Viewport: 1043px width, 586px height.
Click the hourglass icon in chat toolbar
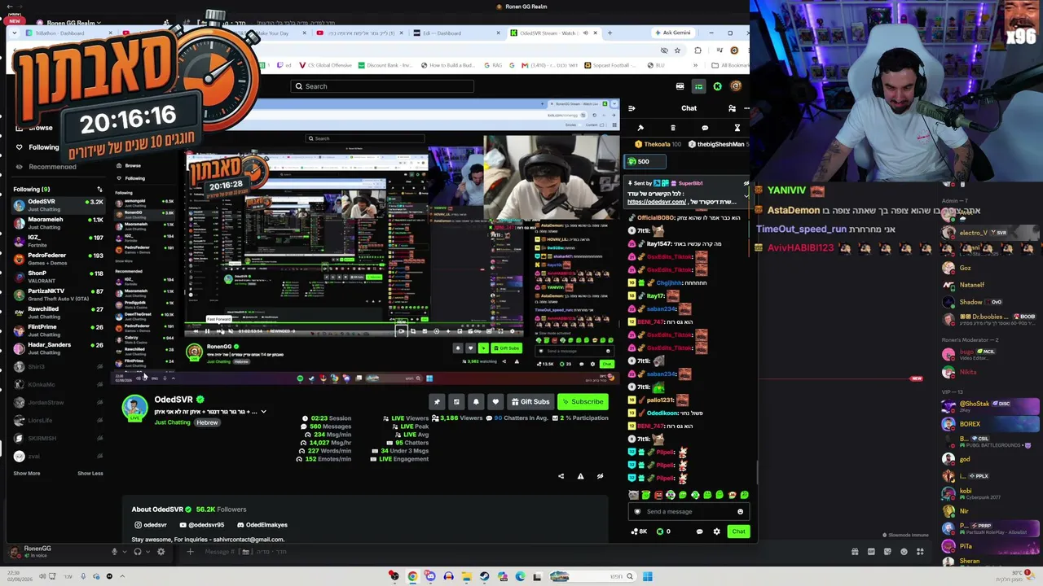pyautogui.click(x=737, y=128)
